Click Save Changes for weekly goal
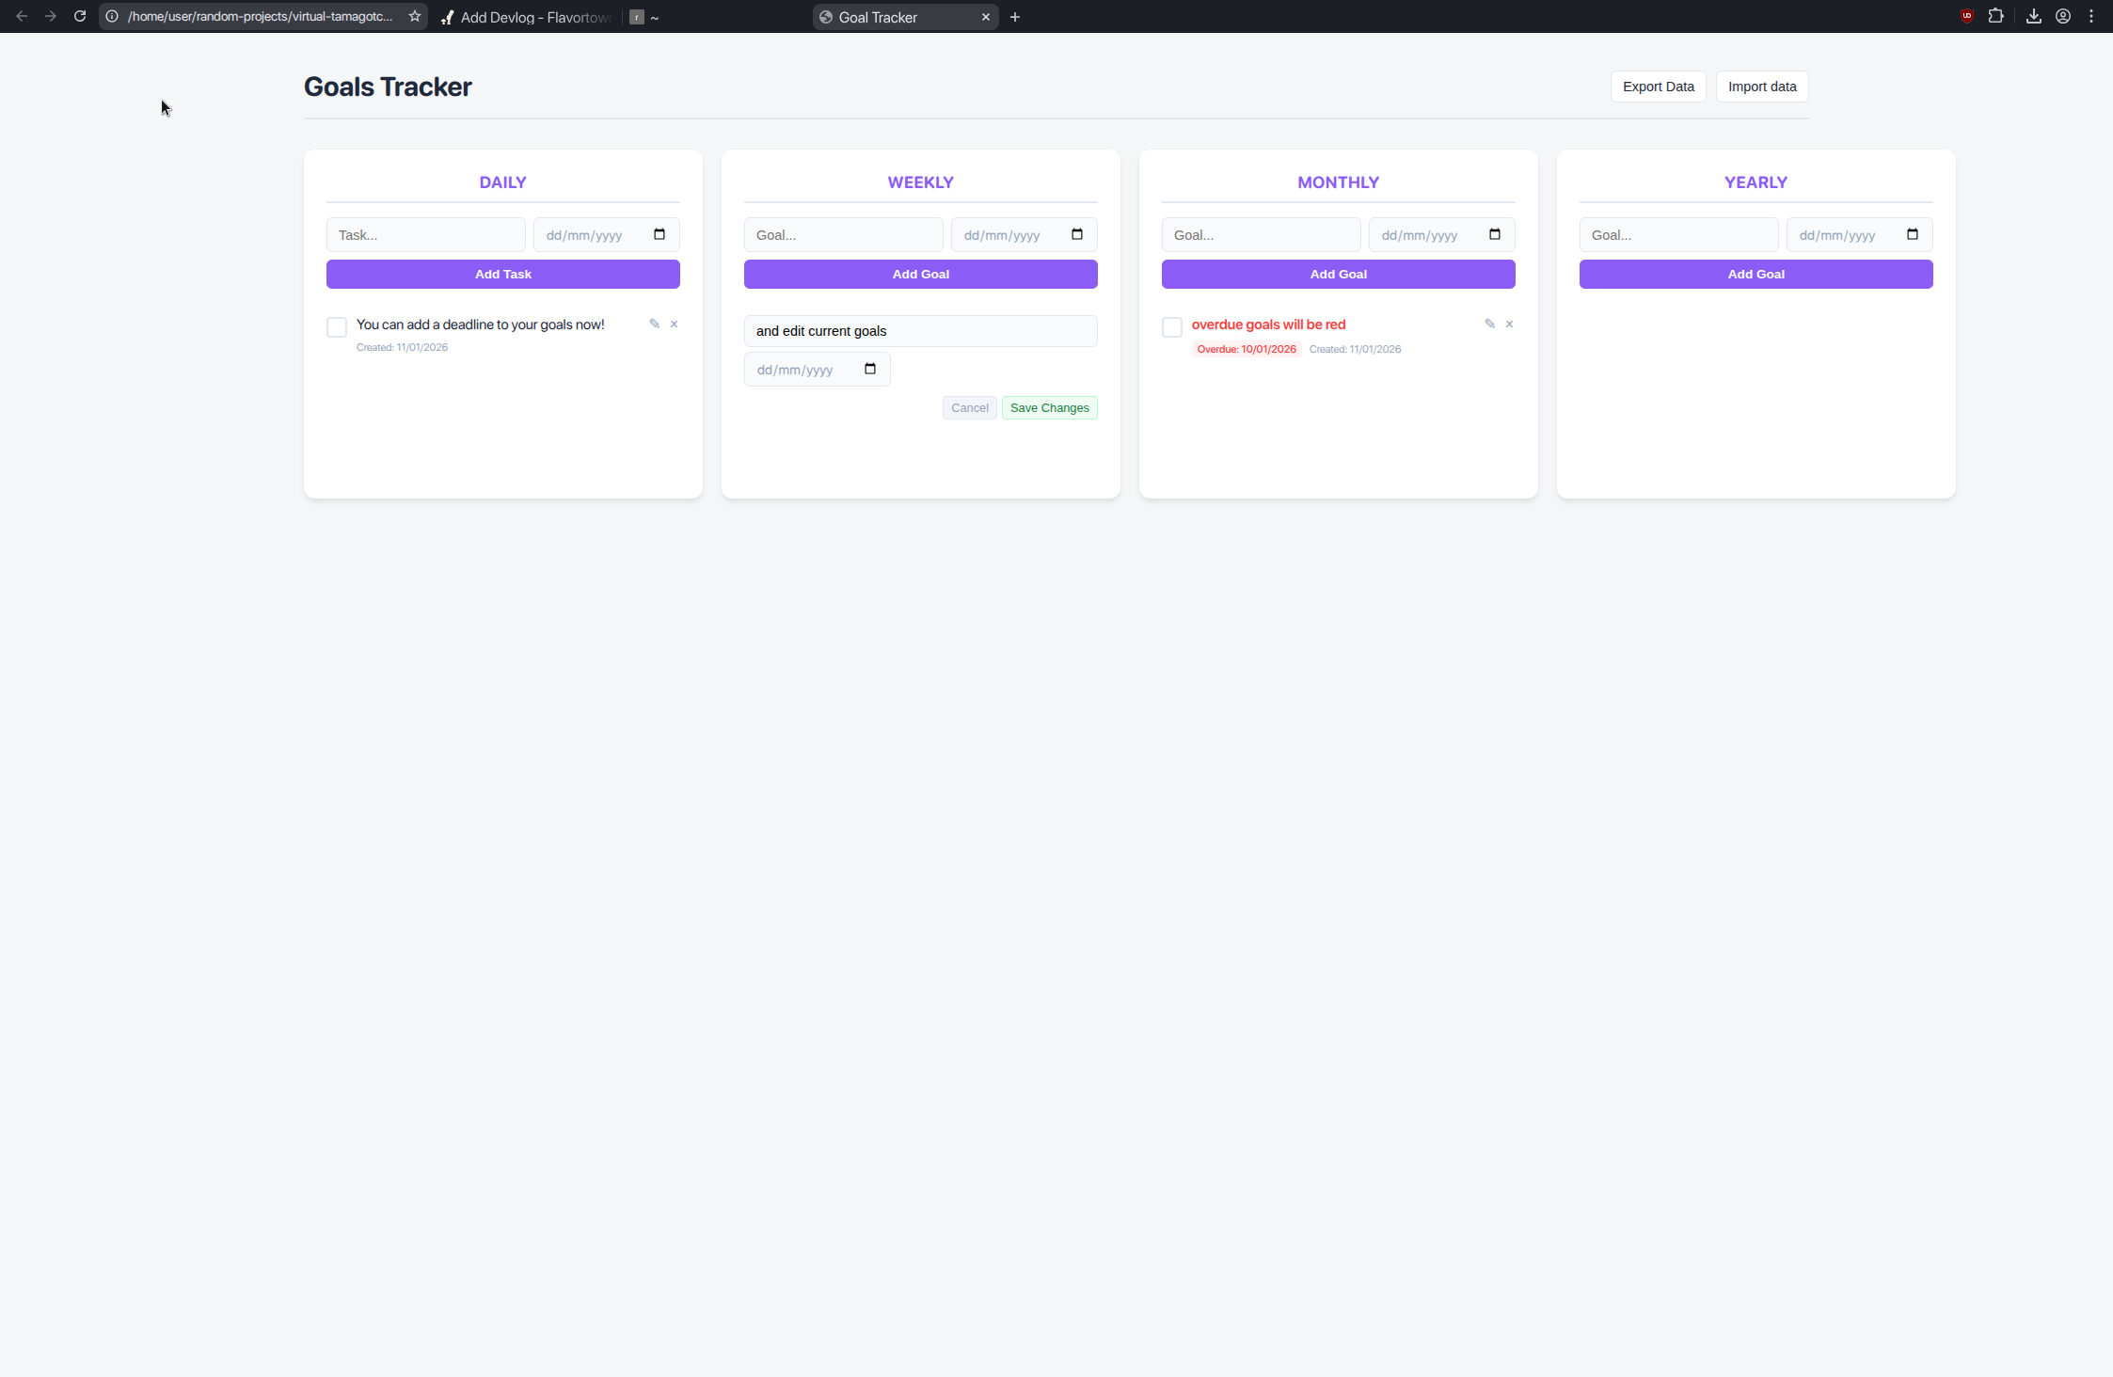The width and height of the screenshot is (2113, 1377). click(x=1049, y=407)
